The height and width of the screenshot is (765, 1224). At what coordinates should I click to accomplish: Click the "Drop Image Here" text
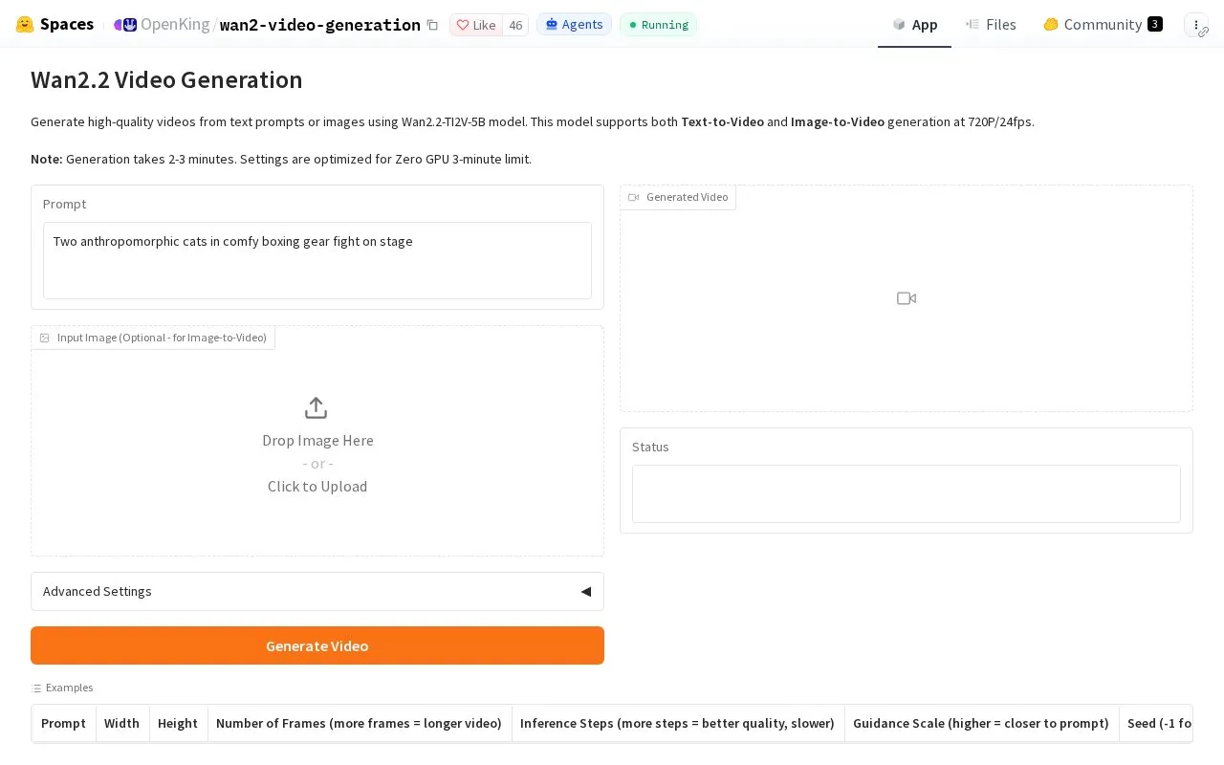tap(317, 440)
